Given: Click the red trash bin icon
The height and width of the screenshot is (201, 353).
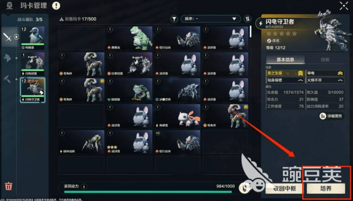Looking at the screenshot, I should (9, 186).
